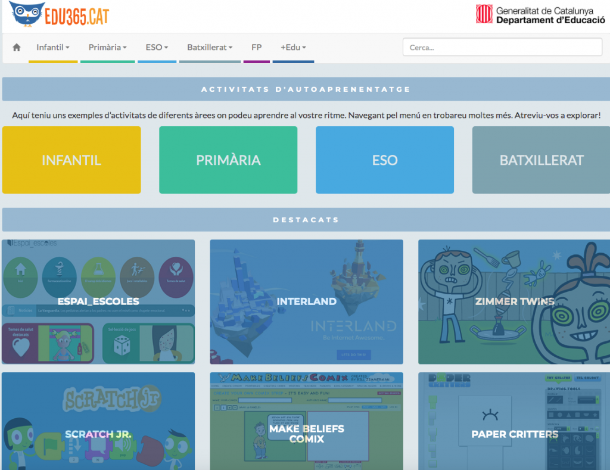The image size is (610, 470).
Task: Expand the Primària dropdown menu
Action: 107,48
